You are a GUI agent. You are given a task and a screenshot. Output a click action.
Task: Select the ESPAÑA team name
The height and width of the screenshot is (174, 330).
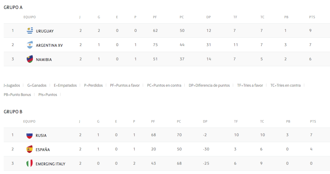pyautogui.click(x=43, y=150)
